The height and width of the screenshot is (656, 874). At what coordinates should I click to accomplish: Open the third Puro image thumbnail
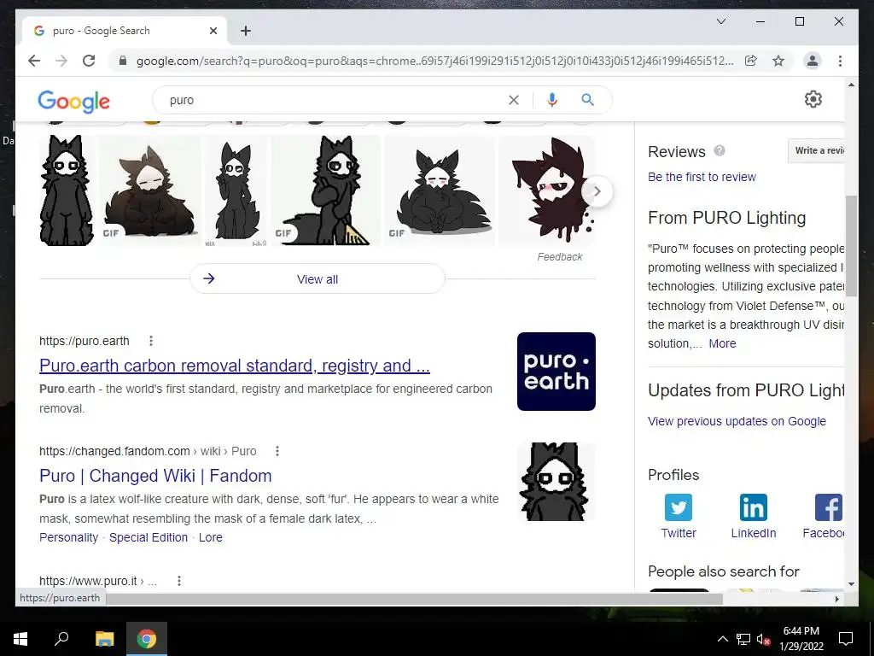(x=236, y=190)
